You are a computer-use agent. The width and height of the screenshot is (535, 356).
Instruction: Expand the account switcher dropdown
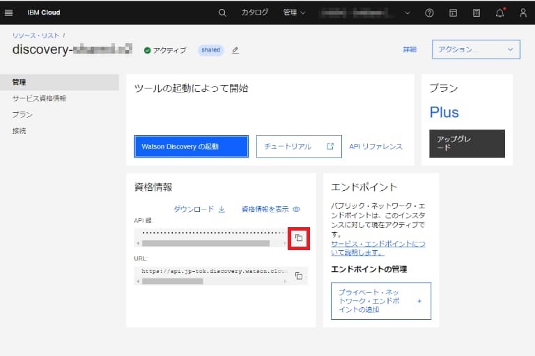pos(408,13)
